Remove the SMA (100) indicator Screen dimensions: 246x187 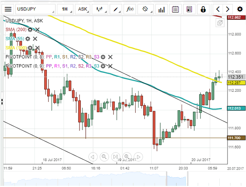[37, 48]
